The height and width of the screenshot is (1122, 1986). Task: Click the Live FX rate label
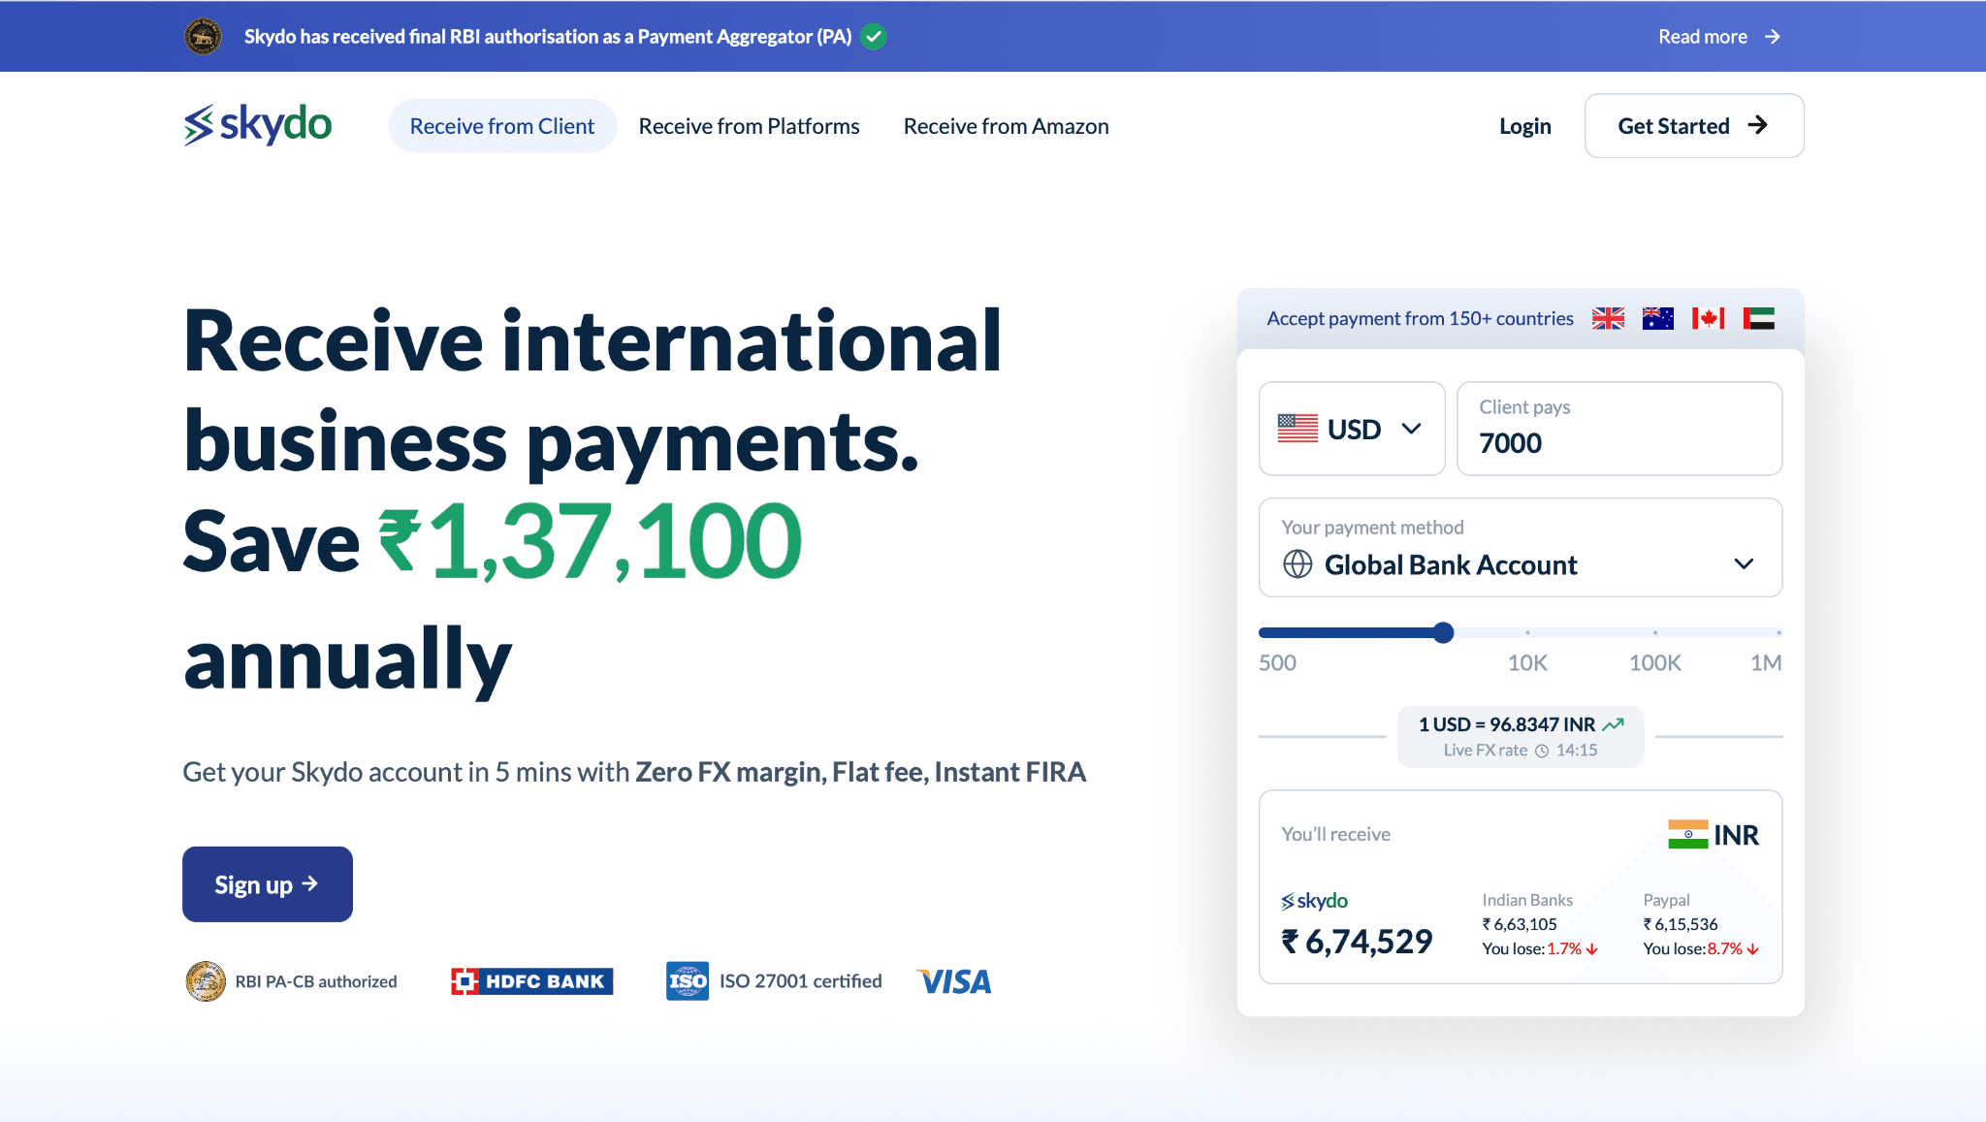[1486, 751]
